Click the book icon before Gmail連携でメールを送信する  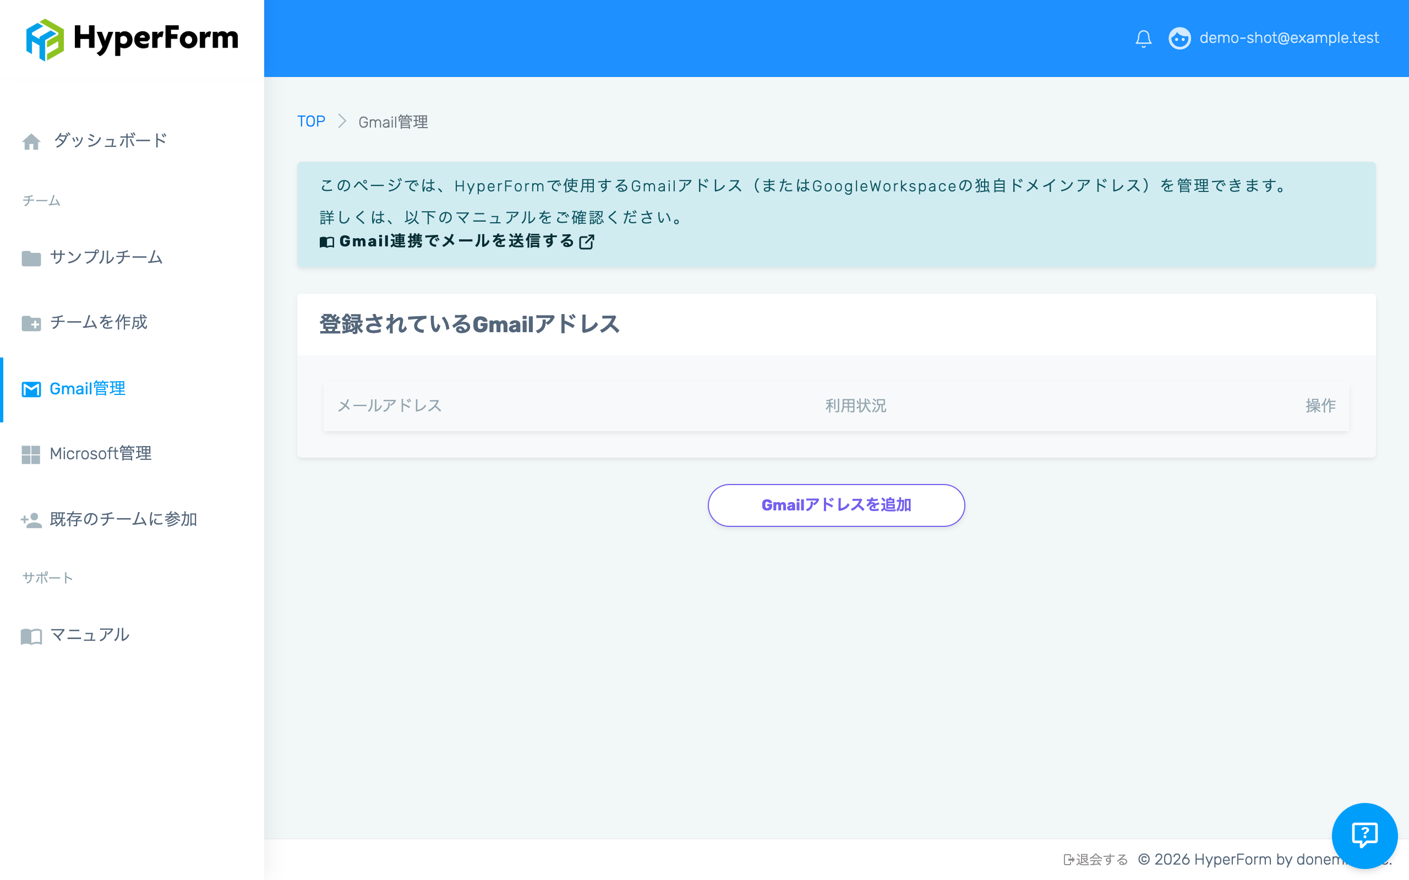[326, 241]
